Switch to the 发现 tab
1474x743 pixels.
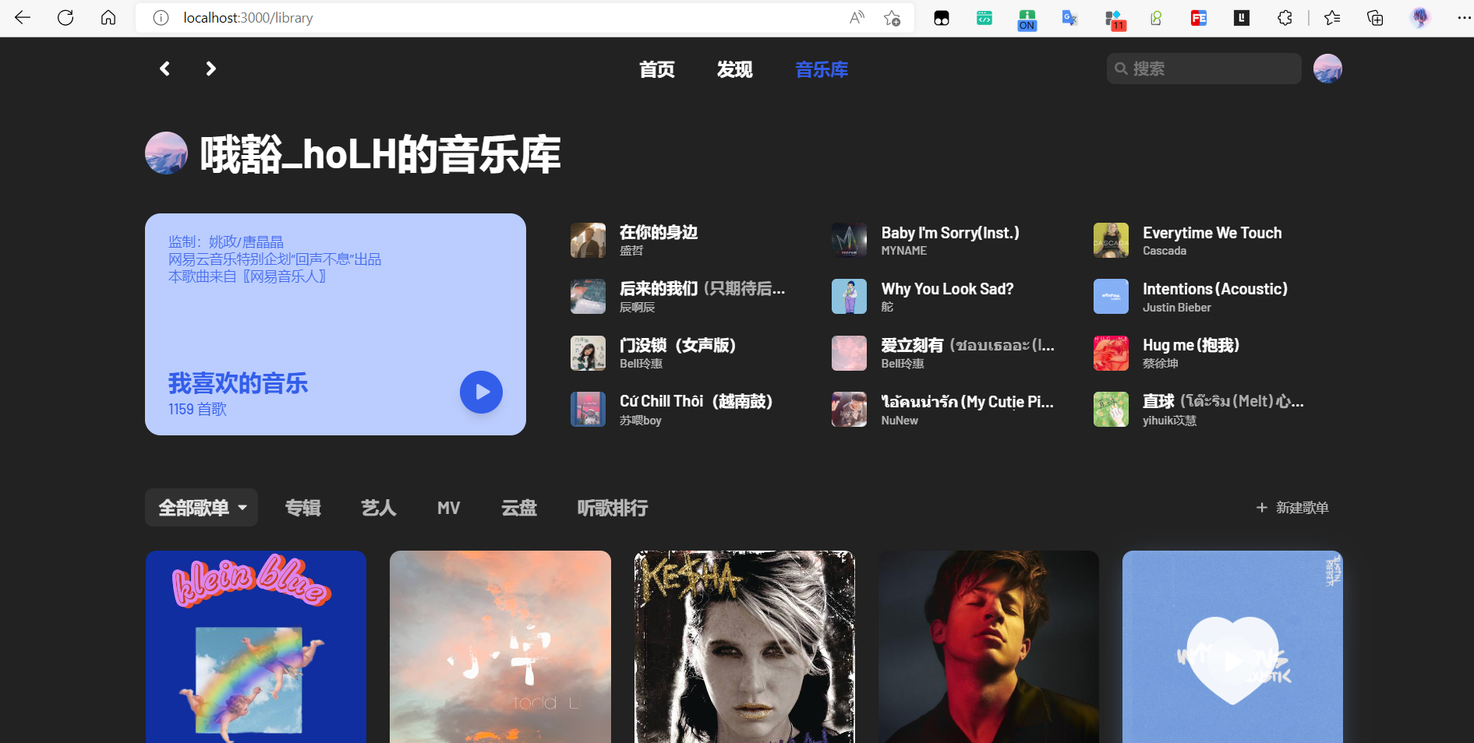pyautogui.click(x=733, y=69)
